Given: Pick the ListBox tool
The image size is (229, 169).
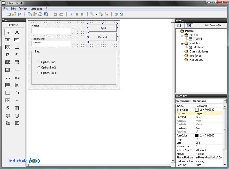Looking at the screenshot, I should point(7,62).
